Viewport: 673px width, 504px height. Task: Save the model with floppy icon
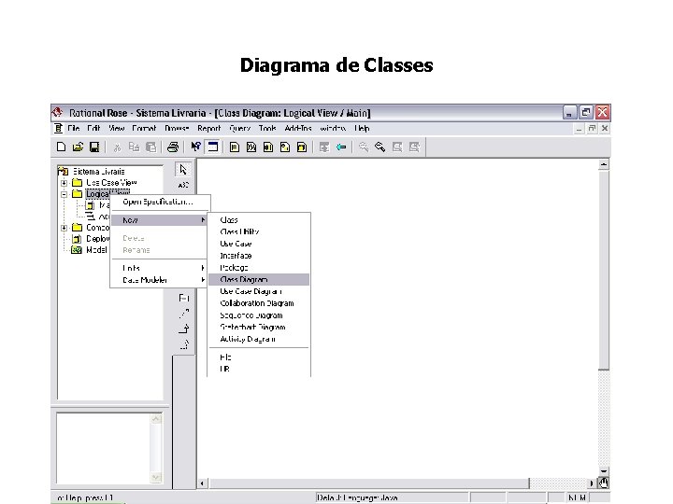pyautogui.click(x=94, y=147)
